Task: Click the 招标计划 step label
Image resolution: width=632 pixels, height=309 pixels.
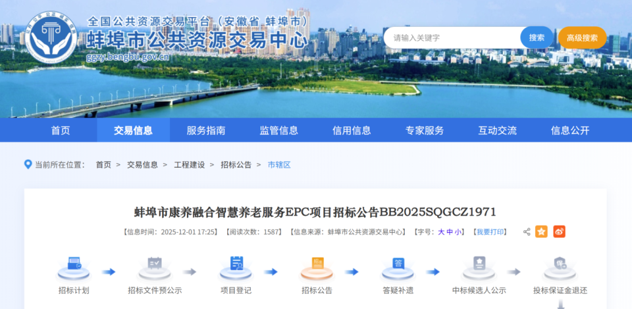Action: [74, 291]
